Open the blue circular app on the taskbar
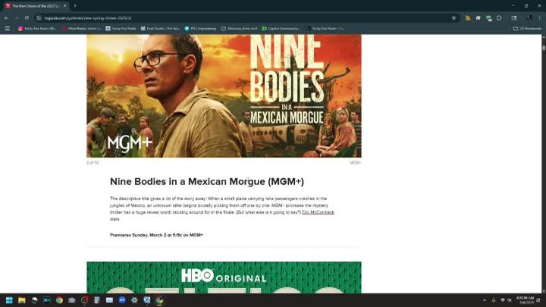 [122, 300]
